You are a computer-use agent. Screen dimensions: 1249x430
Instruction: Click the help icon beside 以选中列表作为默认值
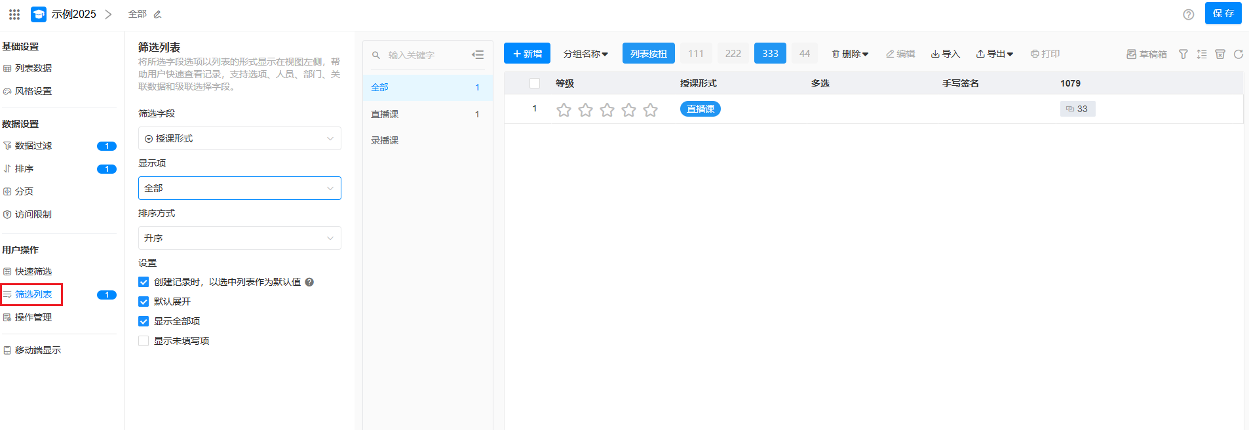(309, 282)
